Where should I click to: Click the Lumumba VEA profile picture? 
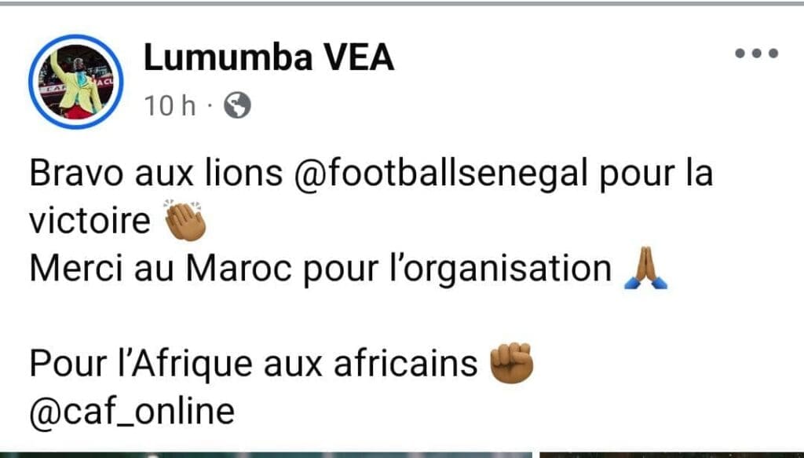[x=76, y=81]
